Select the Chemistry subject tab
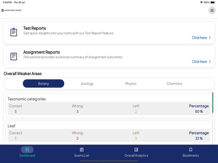Image resolution: width=218 pixels, height=163 pixels. click(x=174, y=83)
